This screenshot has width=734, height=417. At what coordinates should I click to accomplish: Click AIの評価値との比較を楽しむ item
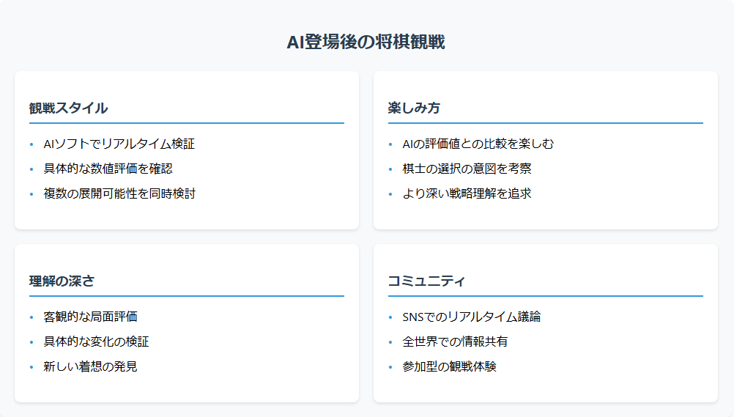[478, 144]
